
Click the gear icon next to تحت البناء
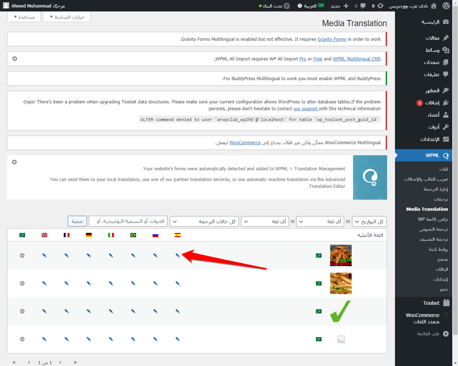(286, 6)
